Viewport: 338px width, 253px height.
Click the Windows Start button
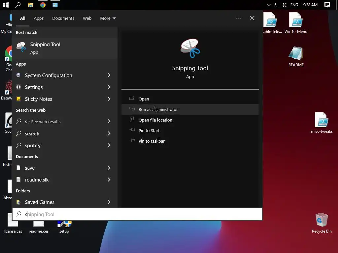coord(6,5)
